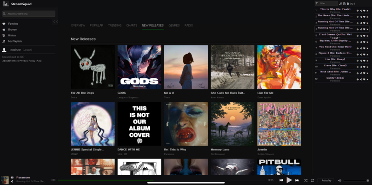The width and height of the screenshot is (372, 185).
Task: Select the New Releases tab
Action: coord(153,26)
